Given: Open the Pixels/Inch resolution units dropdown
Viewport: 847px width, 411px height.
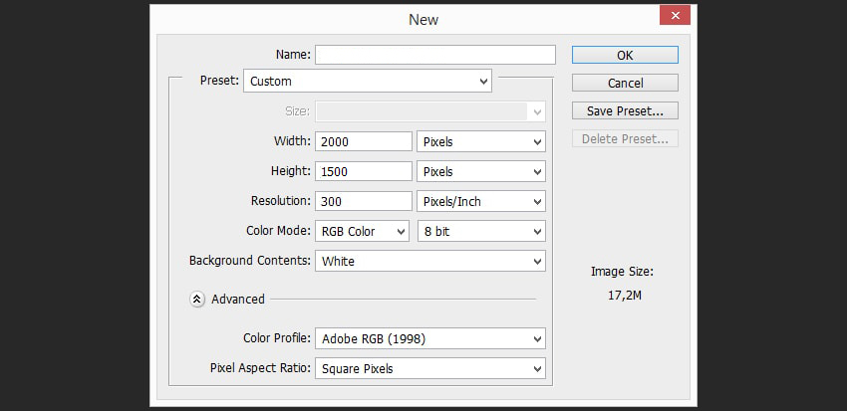Looking at the screenshot, I should 481,201.
